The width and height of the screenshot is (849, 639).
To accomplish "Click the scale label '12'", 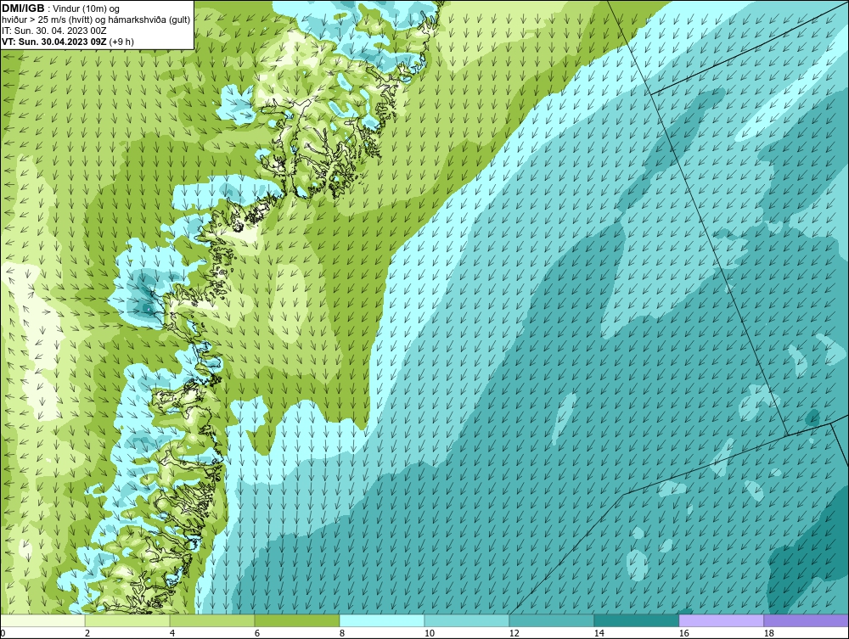I will (x=514, y=633).
